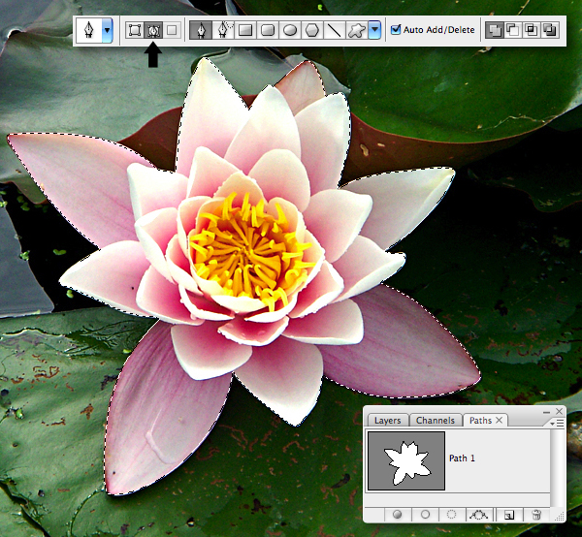
Task: Toggle the Auto Add/Delete checkbox
Action: [x=396, y=29]
